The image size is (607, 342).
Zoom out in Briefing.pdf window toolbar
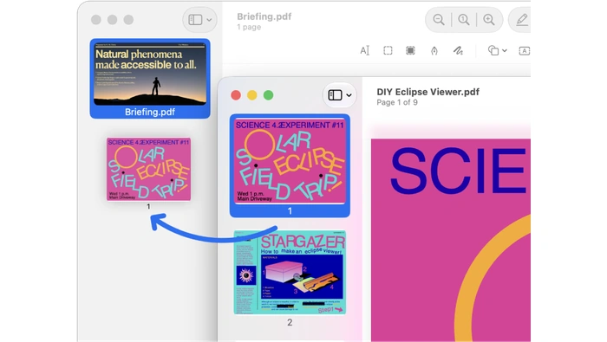[x=439, y=20]
